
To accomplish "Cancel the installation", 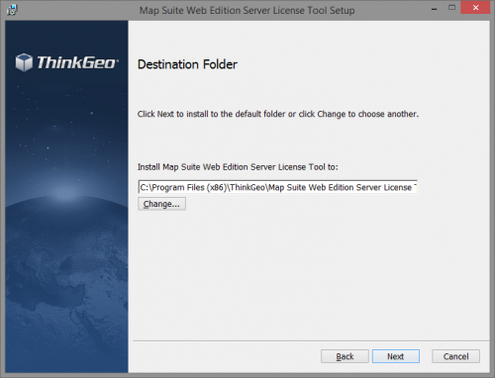I will point(455,356).
